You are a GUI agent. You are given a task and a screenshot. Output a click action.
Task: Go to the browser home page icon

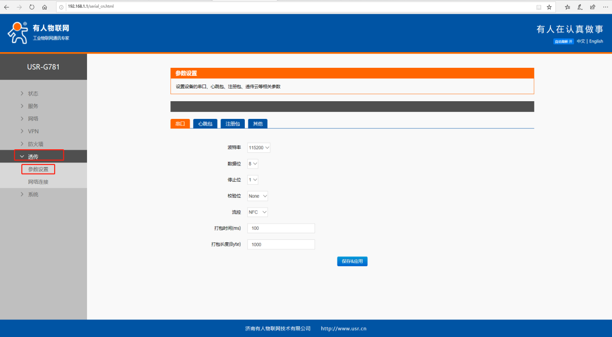(x=45, y=7)
